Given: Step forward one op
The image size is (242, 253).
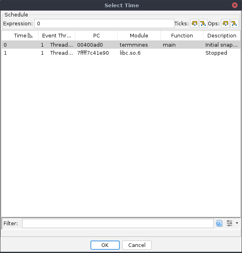Looking at the screenshot, I should 234,24.
